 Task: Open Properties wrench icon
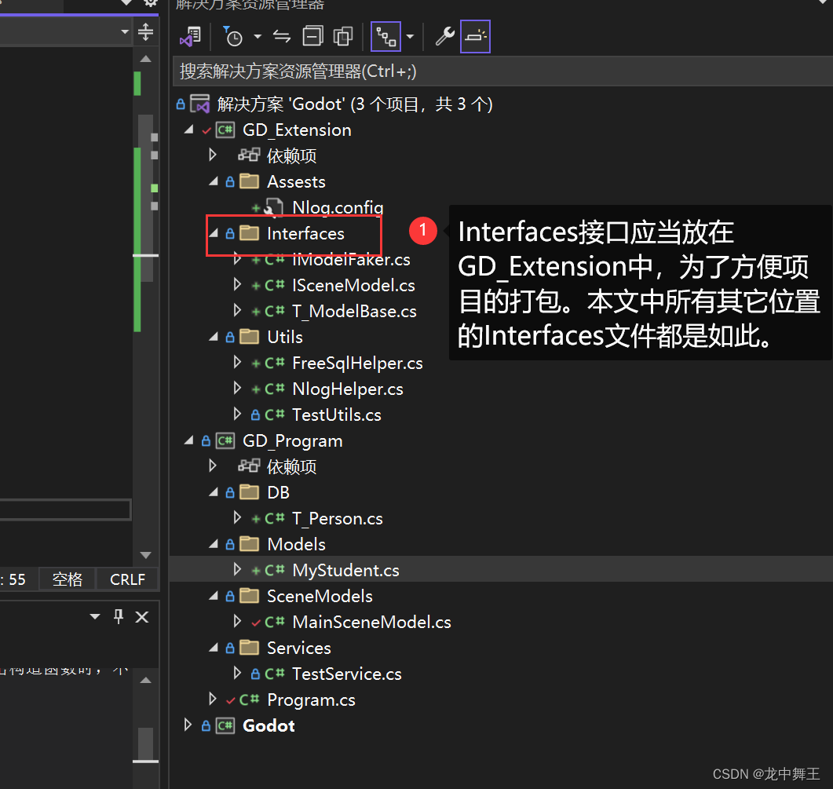click(x=444, y=37)
